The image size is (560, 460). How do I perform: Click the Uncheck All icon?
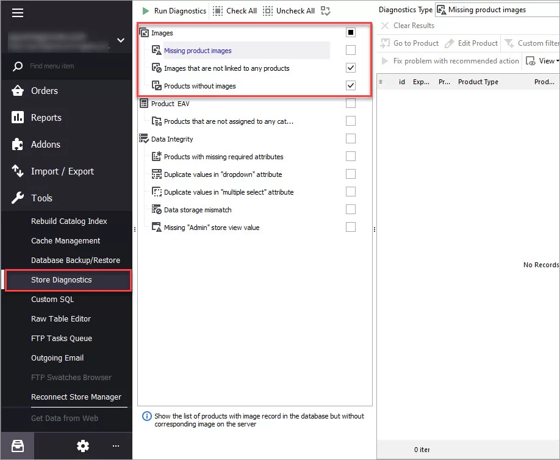(x=268, y=11)
